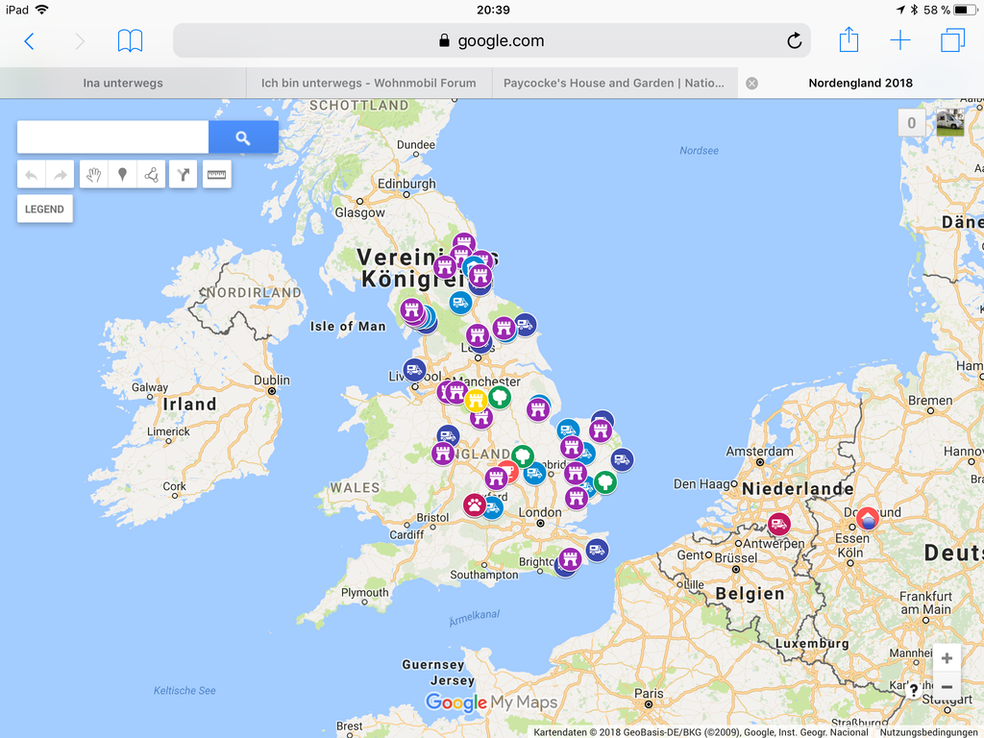Click the undo arrow in map toolbar
This screenshot has width=984, height=738.
point(32,175)
